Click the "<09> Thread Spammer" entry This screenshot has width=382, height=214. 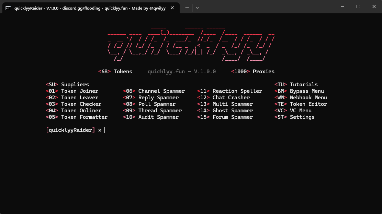pyautogui.click(x=152, y=111)
